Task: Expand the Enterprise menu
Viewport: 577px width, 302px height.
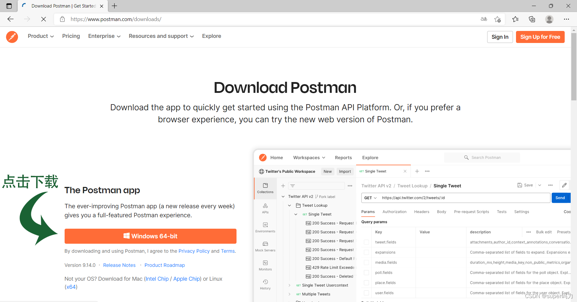Action: coord(104,36)
